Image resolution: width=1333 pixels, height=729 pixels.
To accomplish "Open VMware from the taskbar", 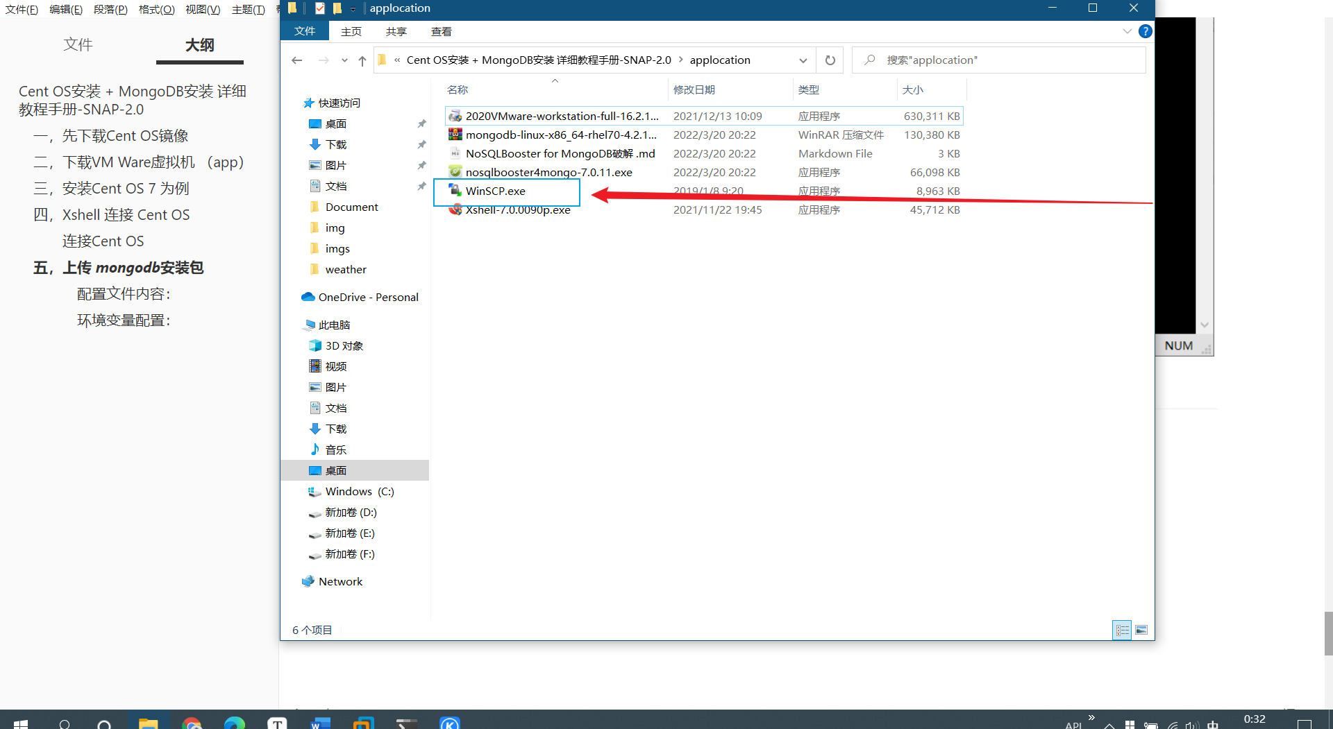I will pyautogui.click(x=363, y=723).
